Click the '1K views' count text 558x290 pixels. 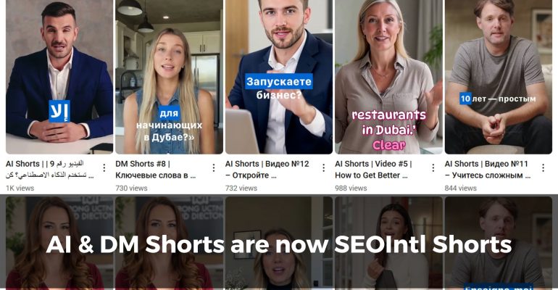(x=20, y=188)
